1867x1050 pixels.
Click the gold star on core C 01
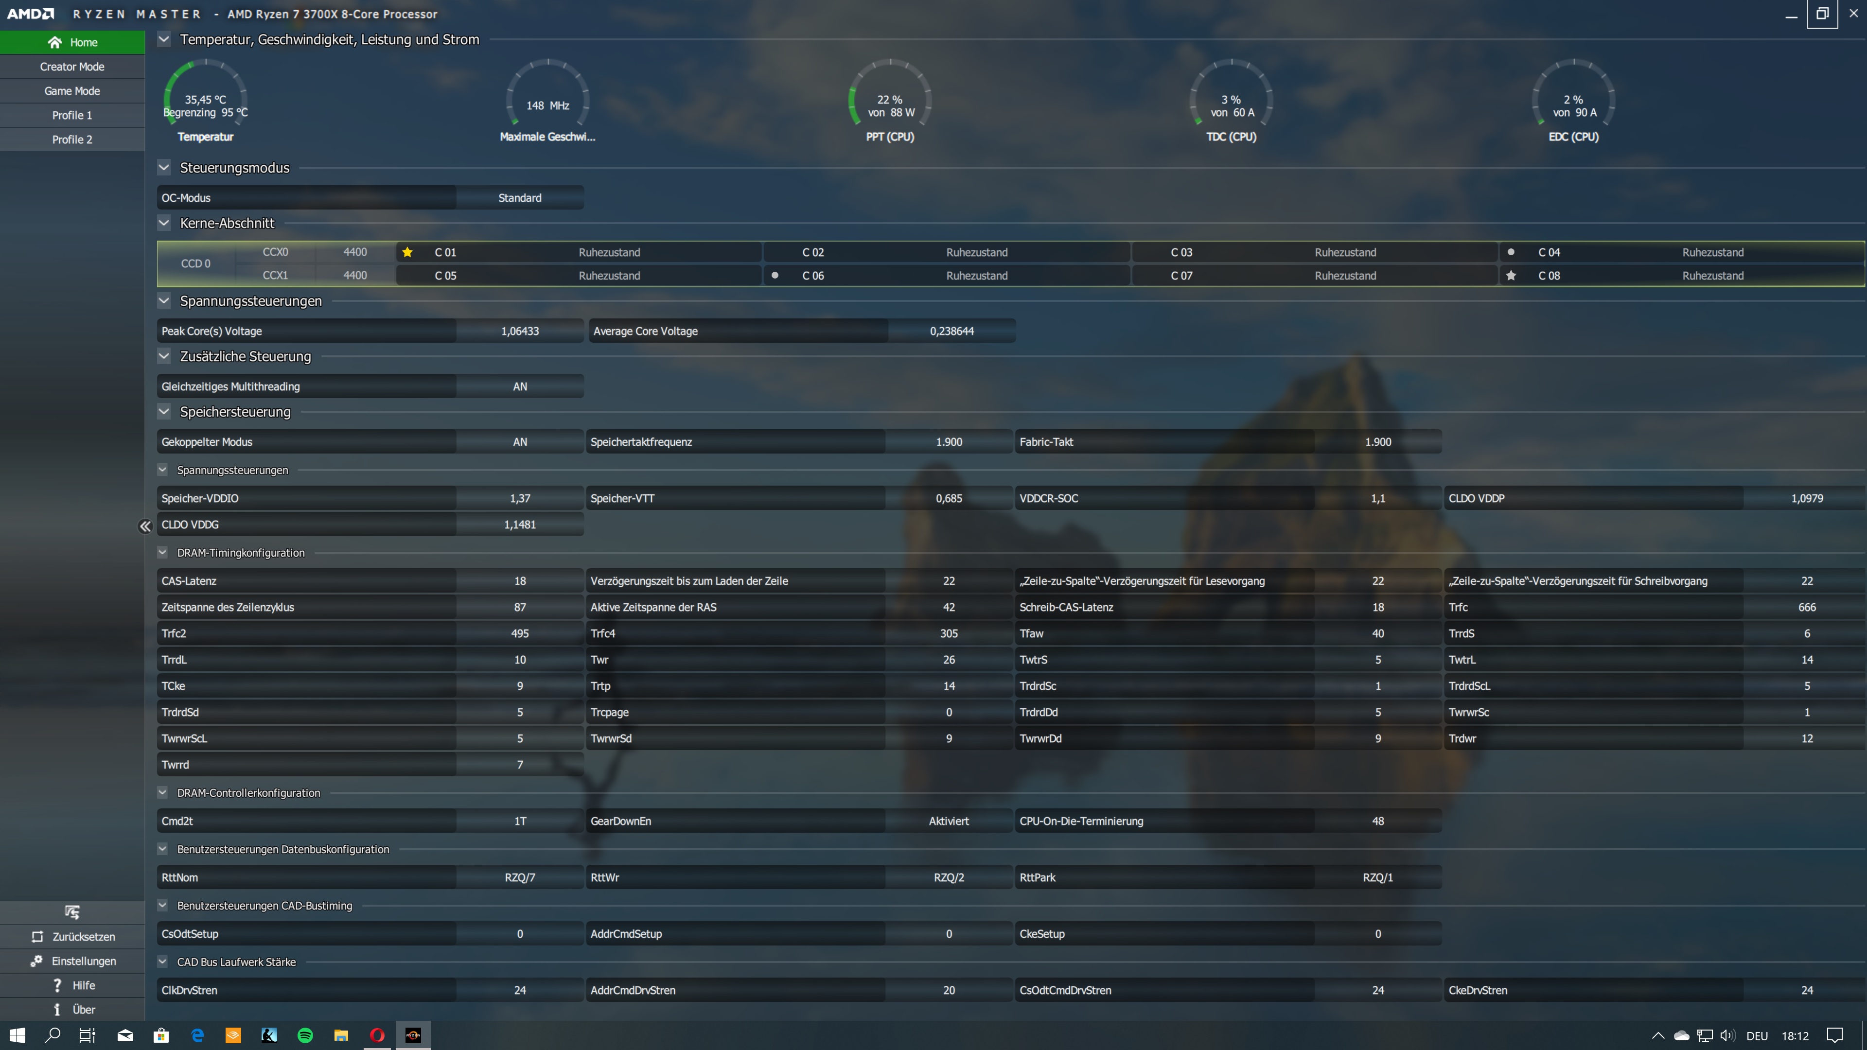(x=407, y=252)
